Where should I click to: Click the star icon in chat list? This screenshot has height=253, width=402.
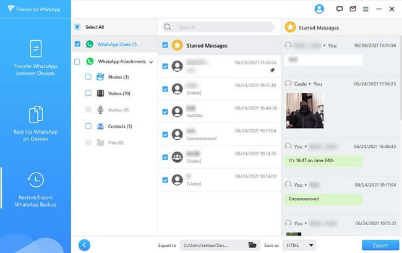tap(177, 45)
